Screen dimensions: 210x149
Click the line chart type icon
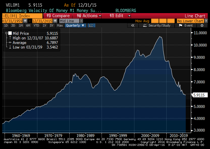tap(91, 25)
